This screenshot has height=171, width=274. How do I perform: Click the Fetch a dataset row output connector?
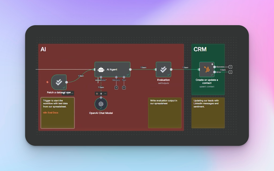click(x=67, y=82)
